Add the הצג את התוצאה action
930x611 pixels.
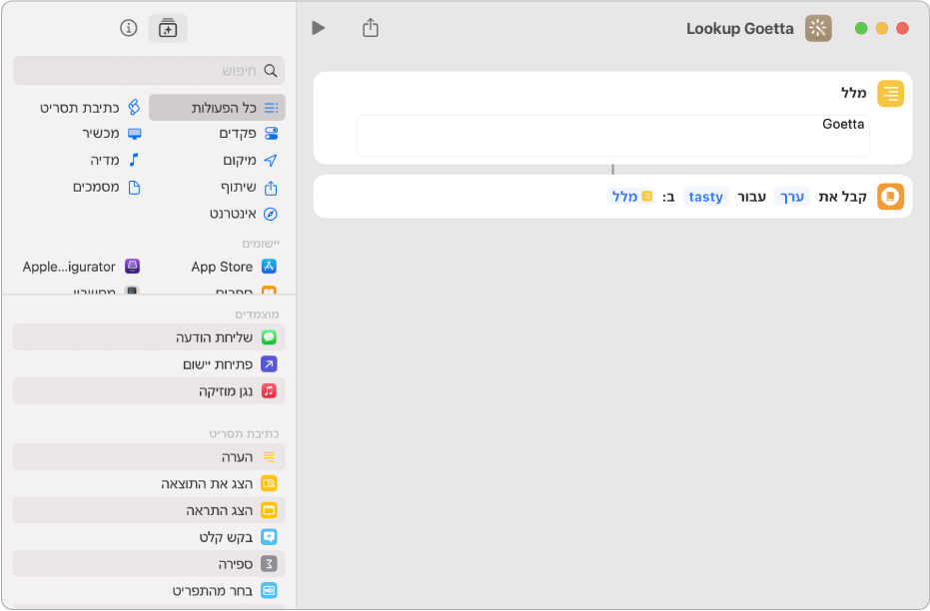[149, 483]
